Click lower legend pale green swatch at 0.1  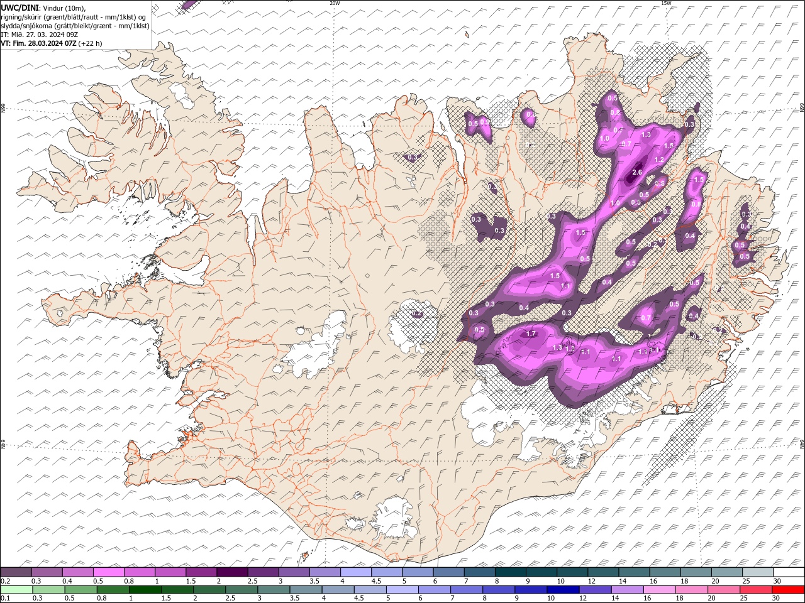click(x=16, y=590)
